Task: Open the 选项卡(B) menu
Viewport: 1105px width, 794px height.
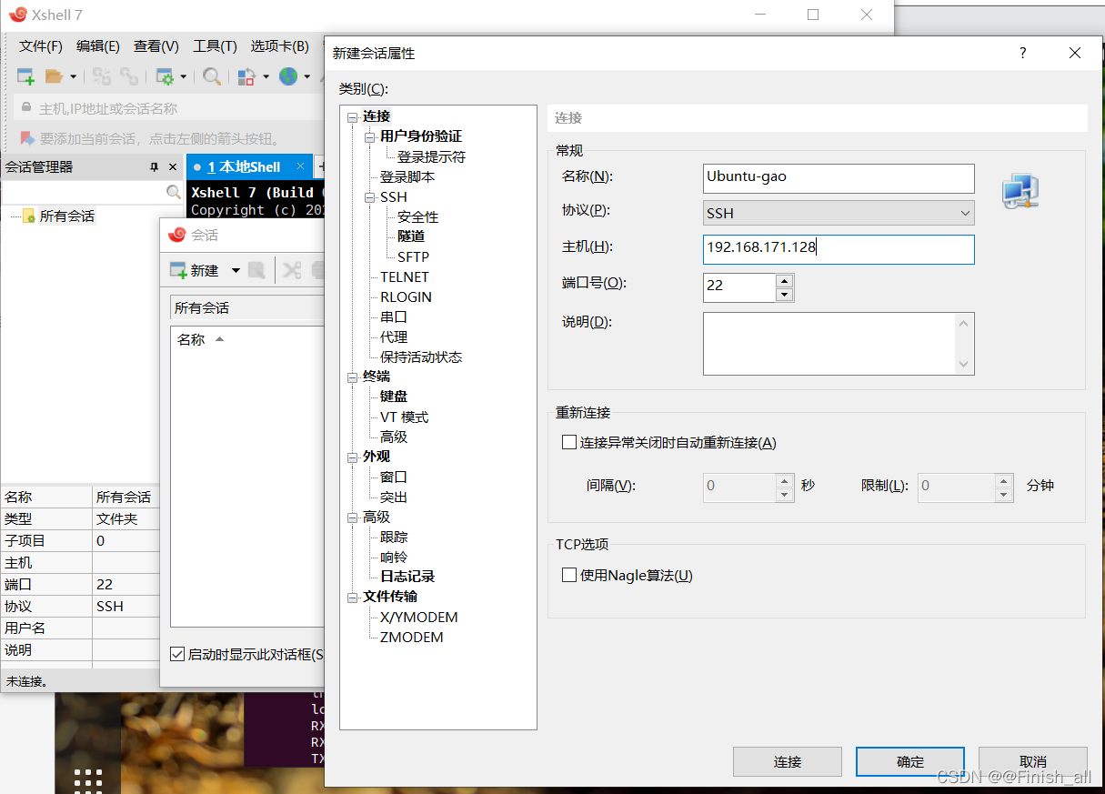Action: (279, 46)
